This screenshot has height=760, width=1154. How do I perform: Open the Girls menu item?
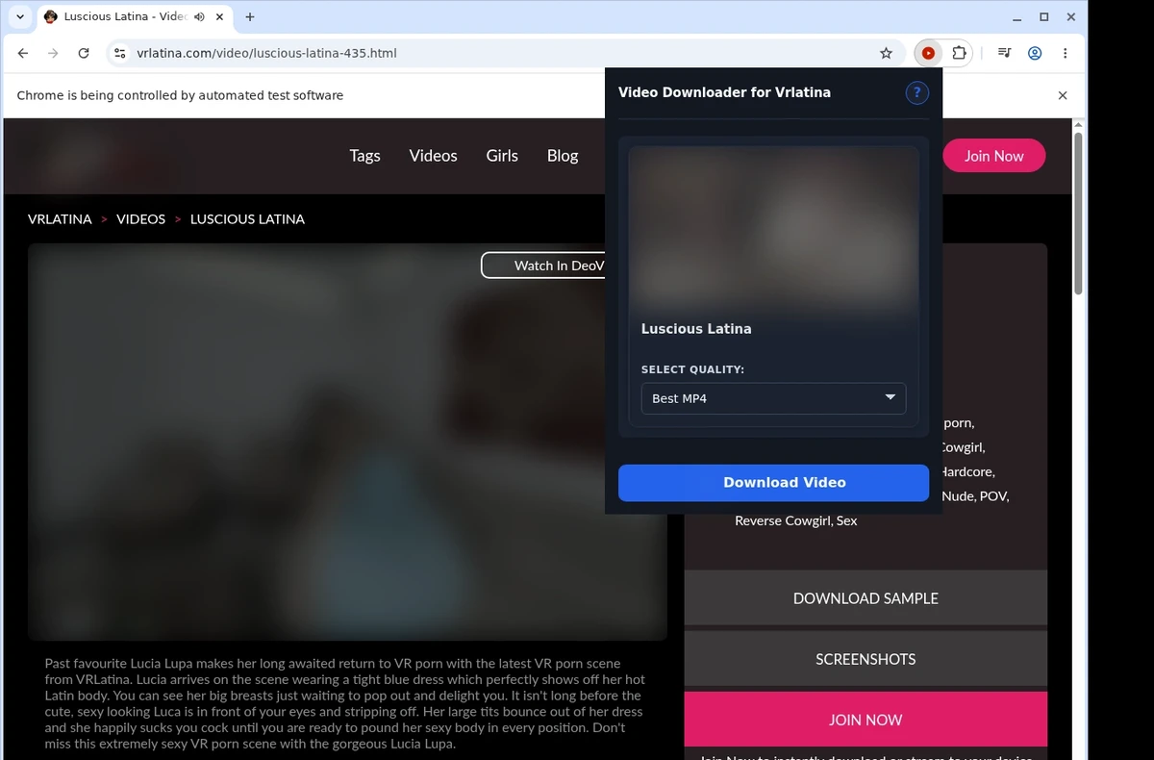502,156
